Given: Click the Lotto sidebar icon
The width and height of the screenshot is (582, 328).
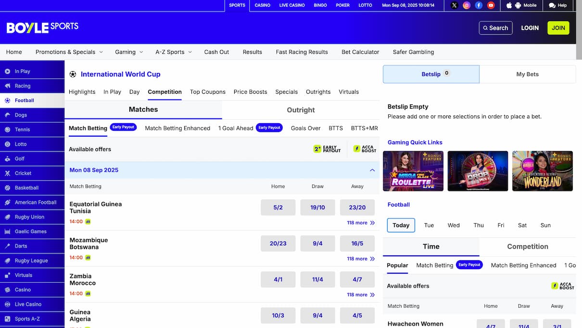Looking at the screenshot, I should 7,144.
